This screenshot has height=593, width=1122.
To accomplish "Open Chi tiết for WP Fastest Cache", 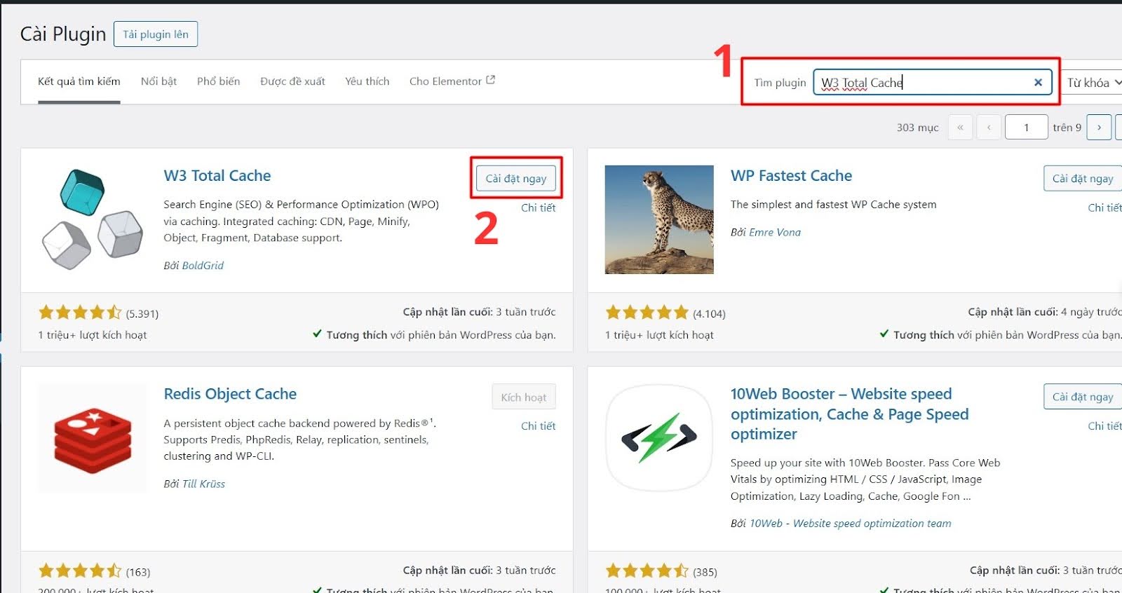I will click(1104, 207).
